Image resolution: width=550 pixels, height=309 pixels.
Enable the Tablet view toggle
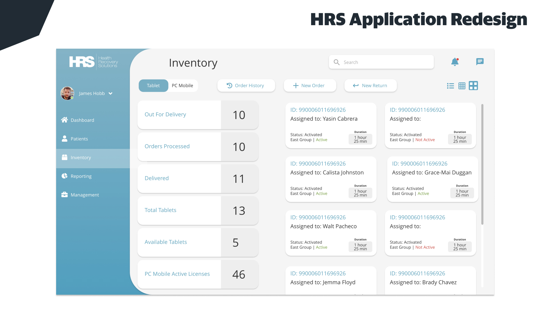coord(153,85)
